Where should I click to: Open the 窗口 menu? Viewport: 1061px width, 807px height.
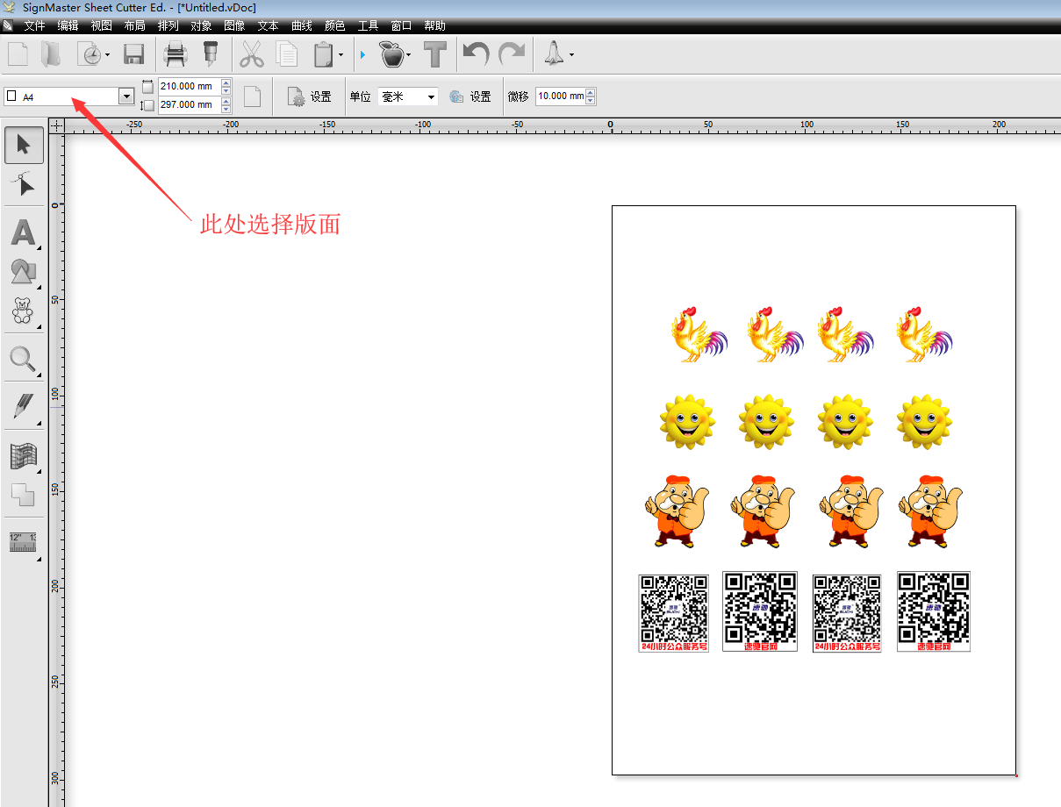coord(401,26)
